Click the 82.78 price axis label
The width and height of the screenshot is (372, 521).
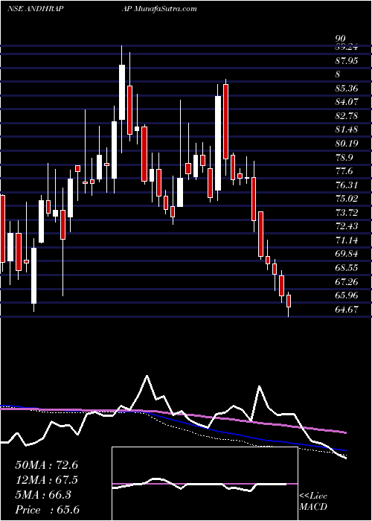click(x=347, y=116)
